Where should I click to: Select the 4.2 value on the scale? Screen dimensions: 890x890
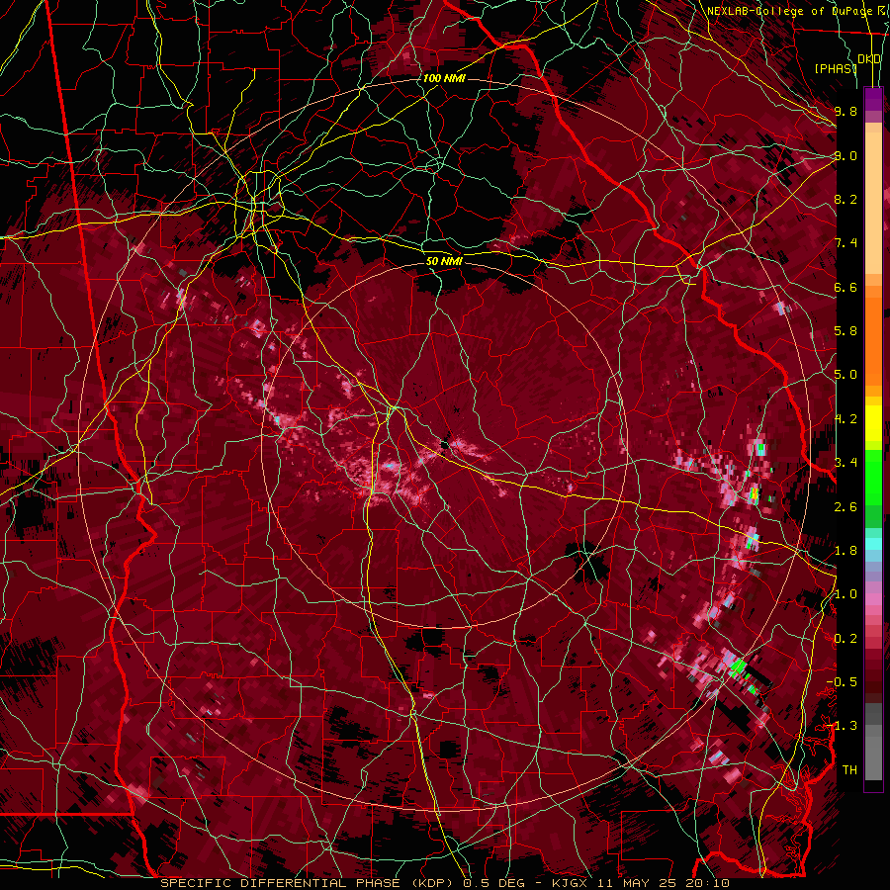coord(845,419)
